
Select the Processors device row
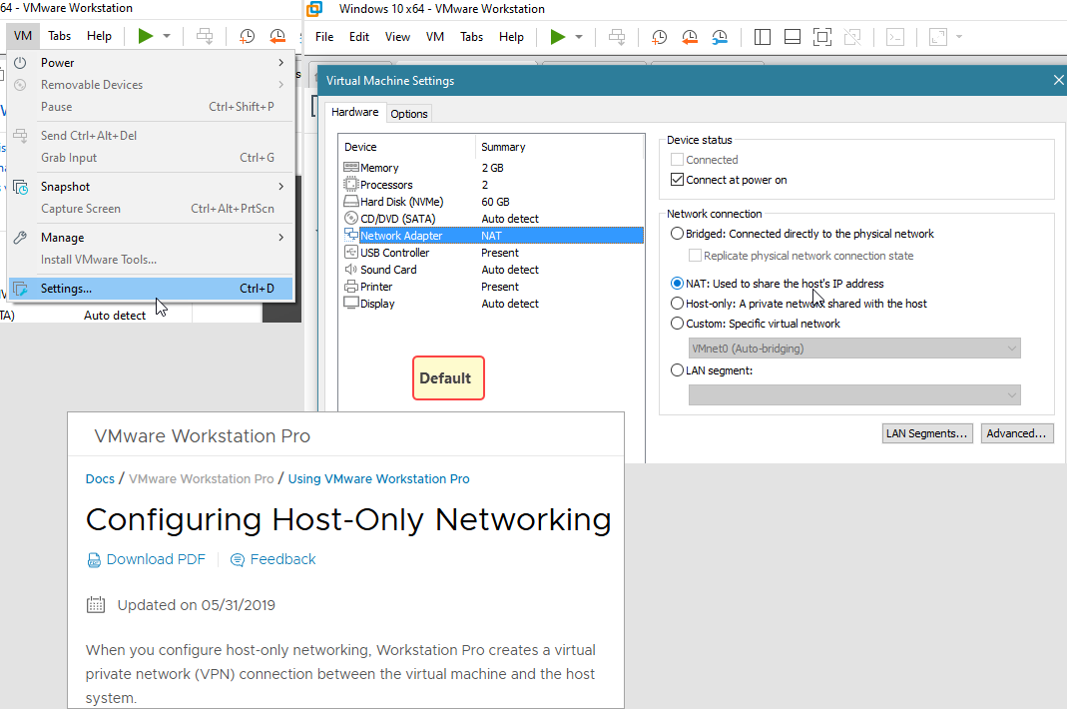tap(491, 185)
